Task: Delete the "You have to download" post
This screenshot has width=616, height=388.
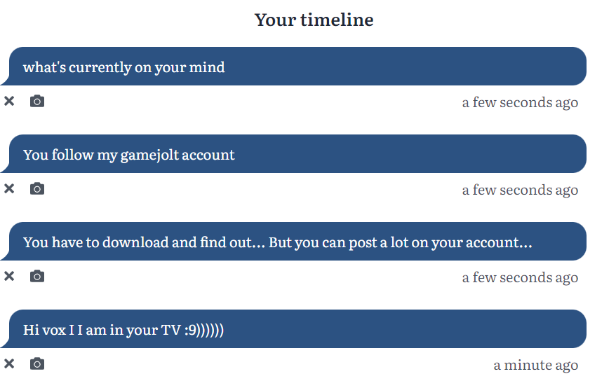Action: (x=9, y=276)
